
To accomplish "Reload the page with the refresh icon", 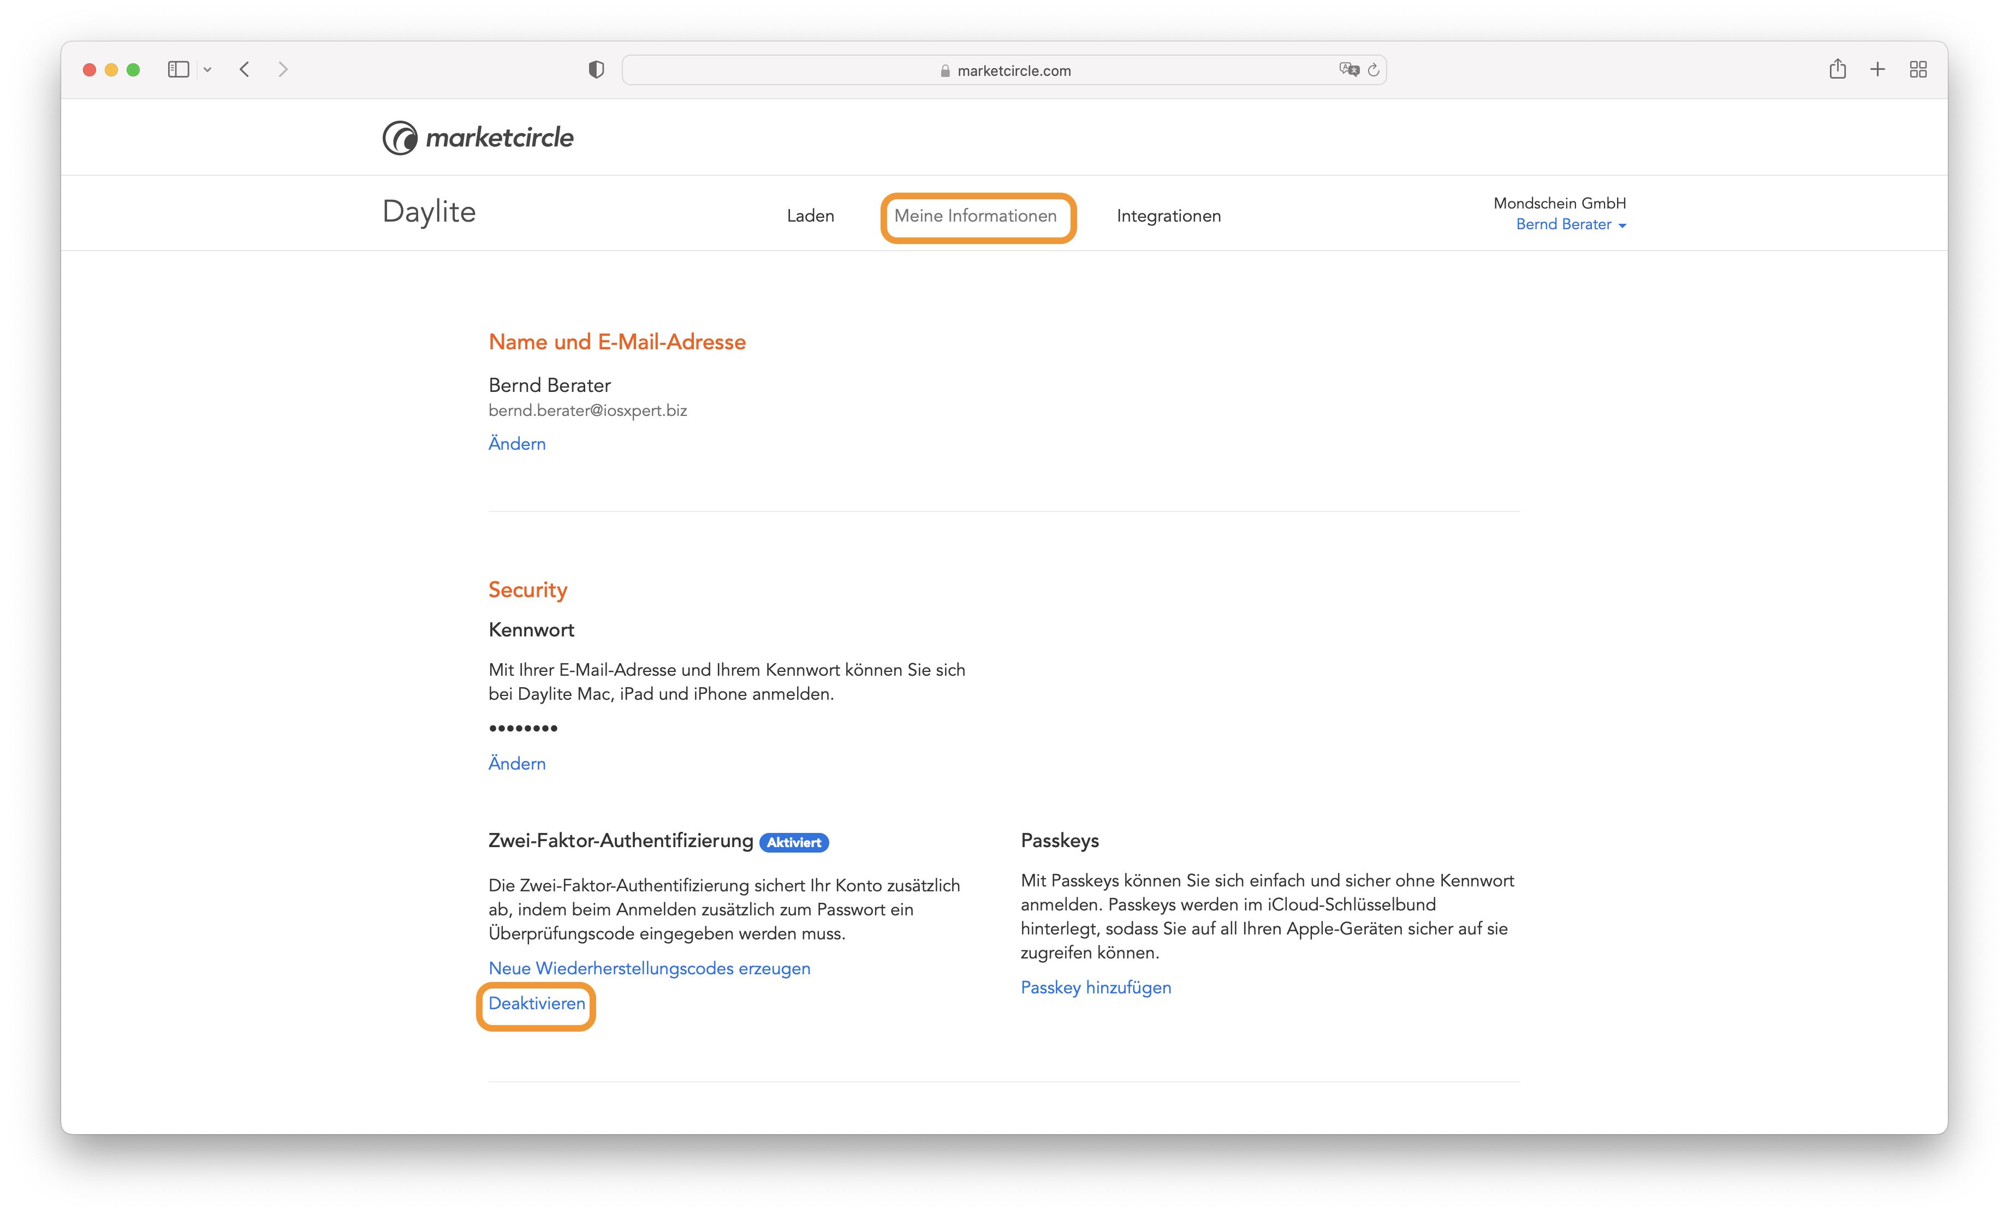I will [x=1374, y=69].
